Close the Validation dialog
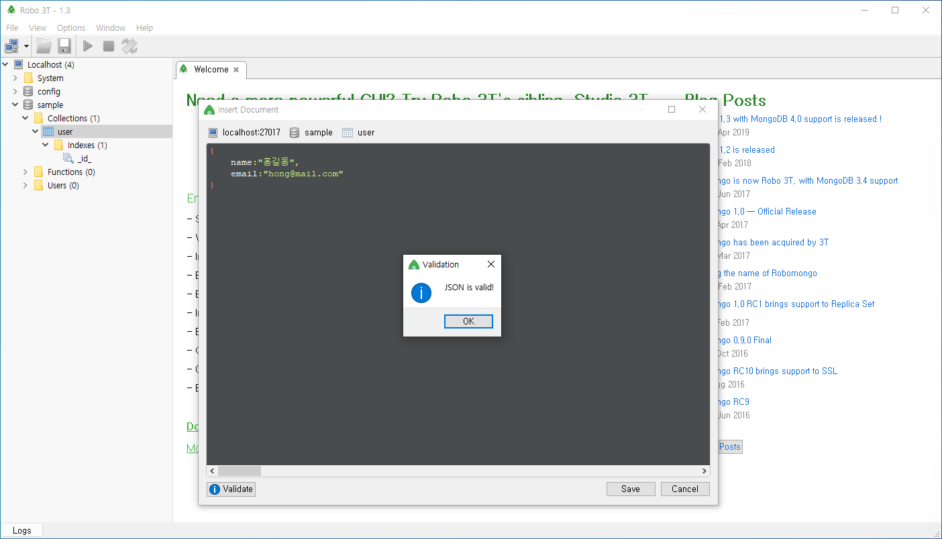The height and width of the screenshot is (539, 942). (x=491, y=264)
